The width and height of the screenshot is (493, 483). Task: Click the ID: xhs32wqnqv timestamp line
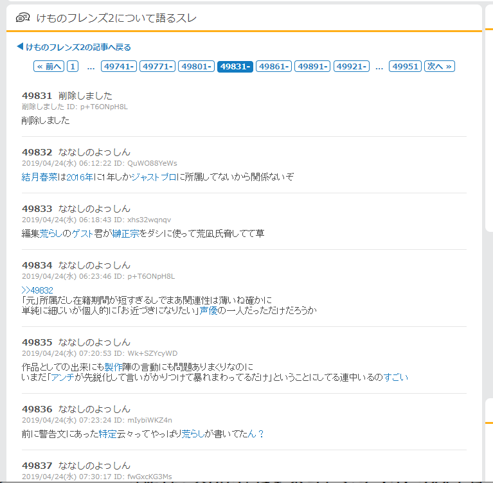(x=96, y=220)
